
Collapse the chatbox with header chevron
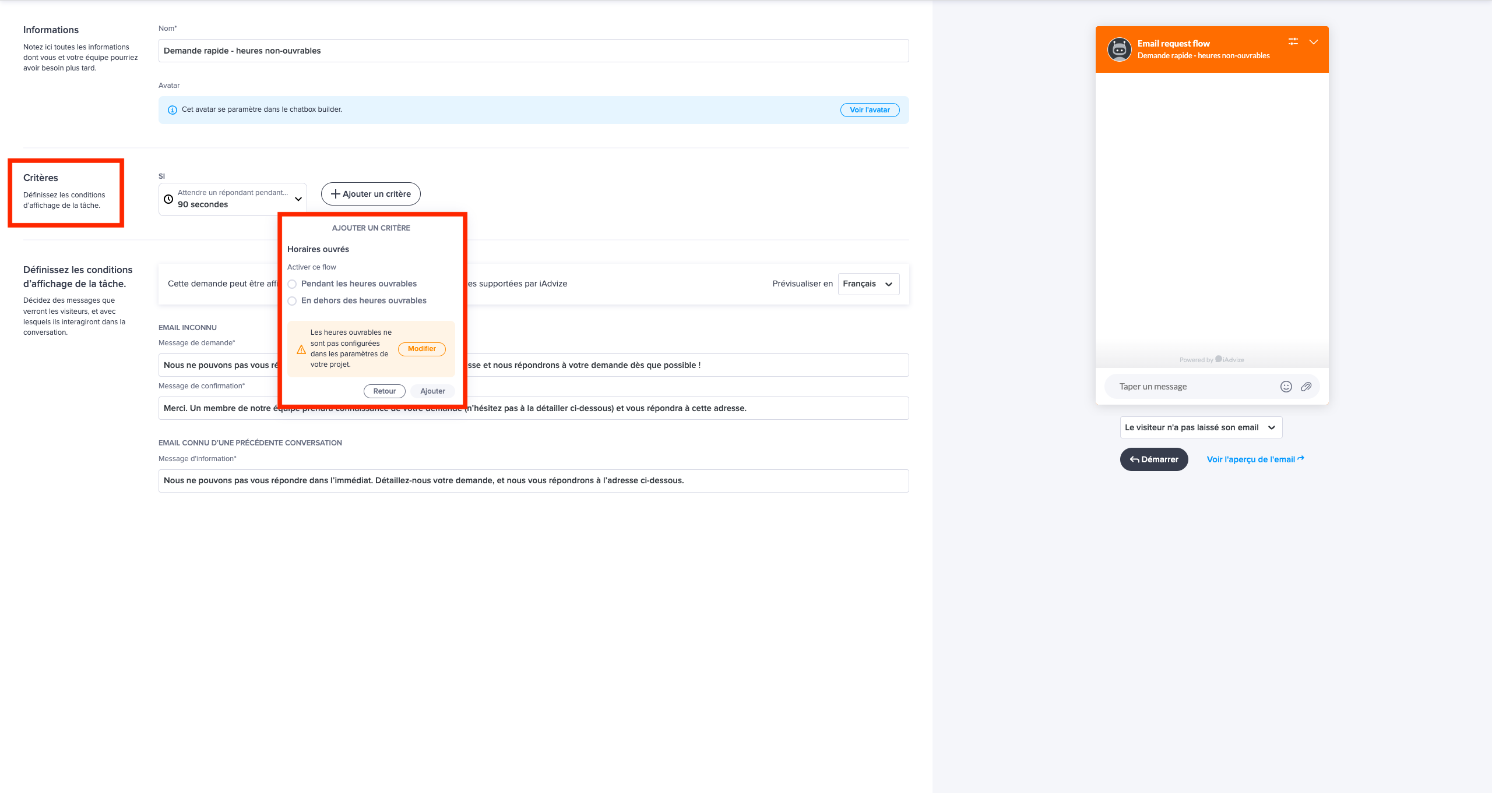point(1314,42)
